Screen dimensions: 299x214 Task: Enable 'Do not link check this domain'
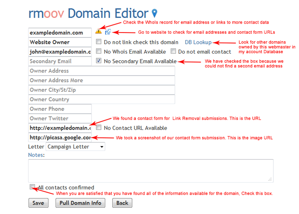pos(99,42)
